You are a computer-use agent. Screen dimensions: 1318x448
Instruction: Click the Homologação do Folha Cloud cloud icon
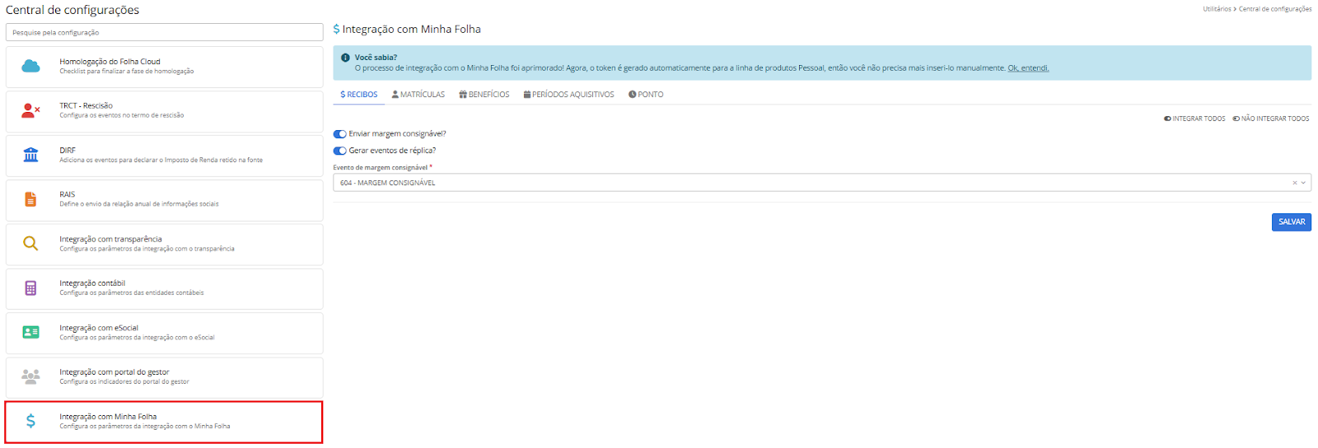pos(30,66)
